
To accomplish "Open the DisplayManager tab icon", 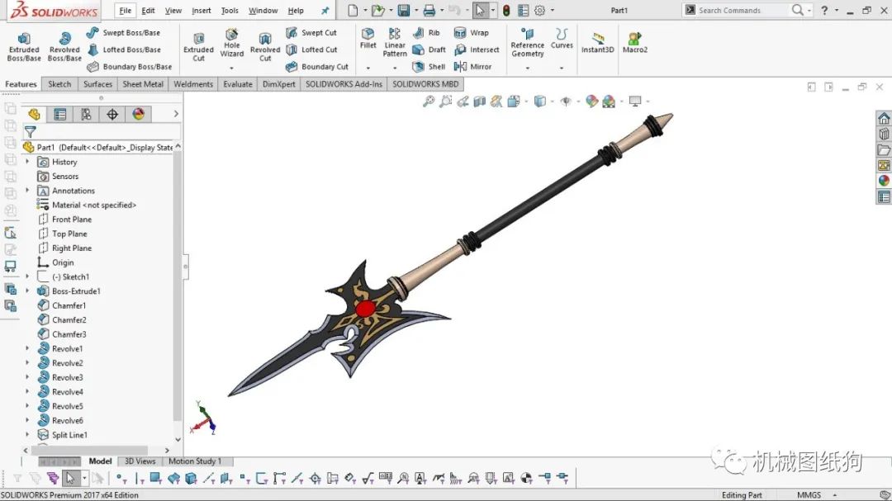I will pyautogui.click(x=138, y=114).
